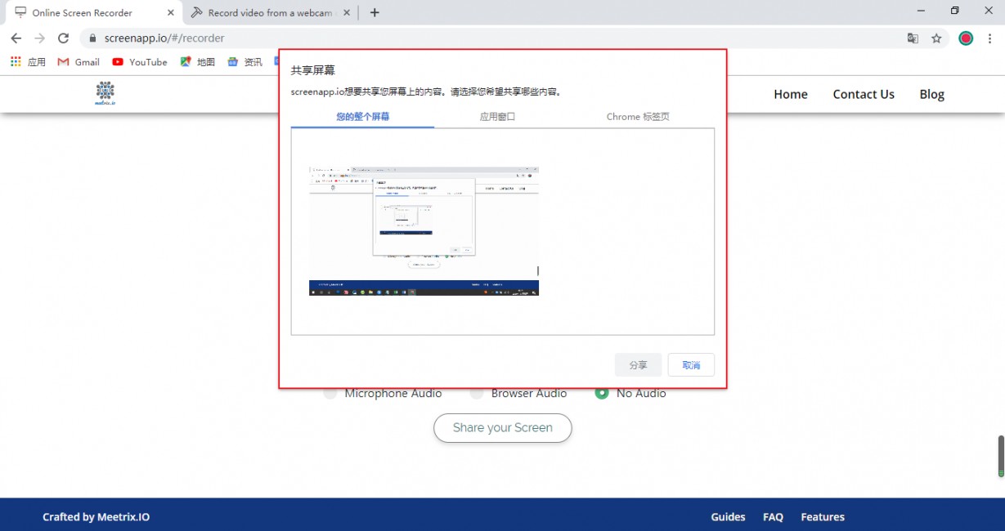The width and height of the screenshot is (1005, 531).
Task: Open the Blog navigation link
Action: point(931,95)
